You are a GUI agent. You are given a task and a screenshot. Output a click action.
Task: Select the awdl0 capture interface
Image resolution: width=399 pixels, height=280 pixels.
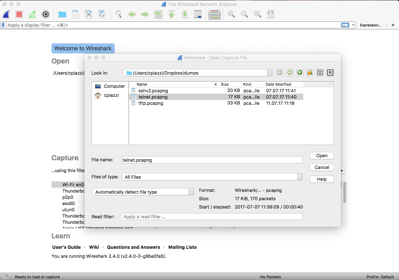click(x=69, y=204)
